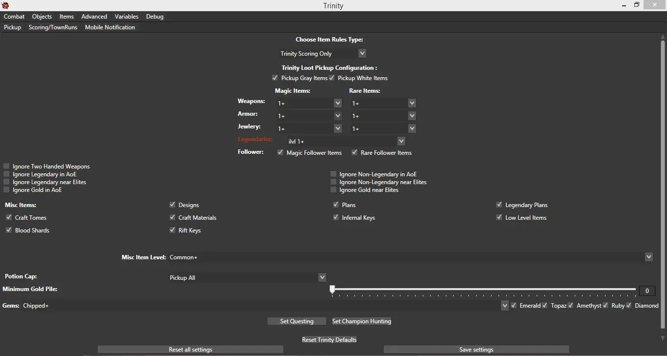Toggle Pickup Gray Items checkbox
The image size is (667, 356).
tap(275, 78)
